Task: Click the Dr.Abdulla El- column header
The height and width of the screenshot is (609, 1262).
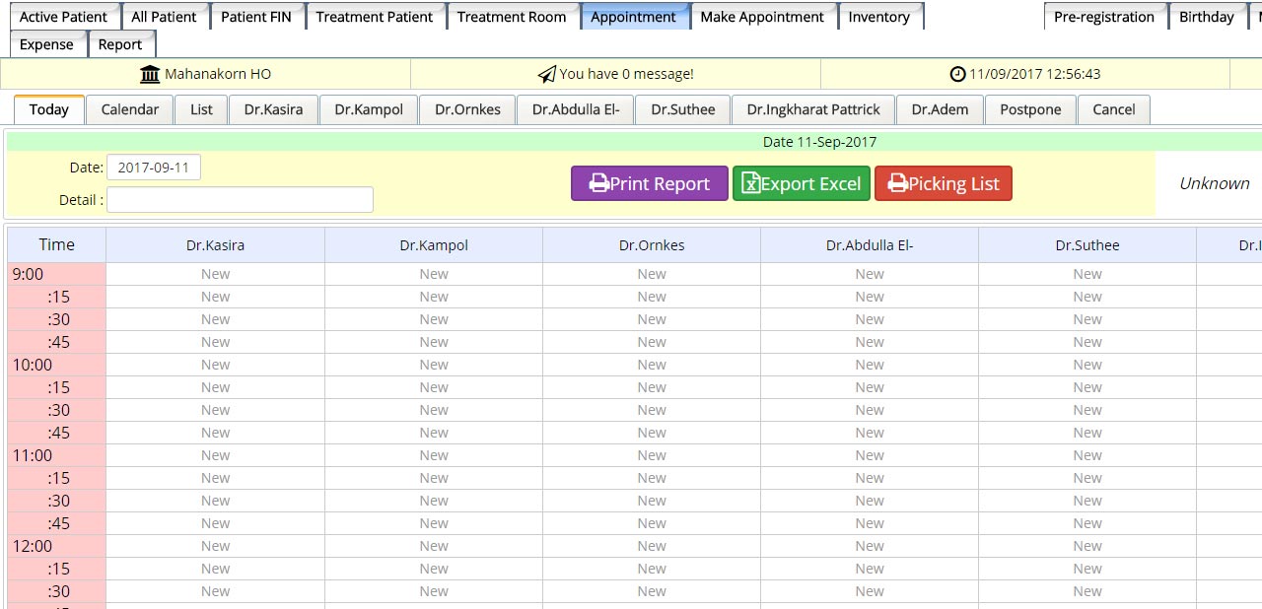Action: point(870,245)
